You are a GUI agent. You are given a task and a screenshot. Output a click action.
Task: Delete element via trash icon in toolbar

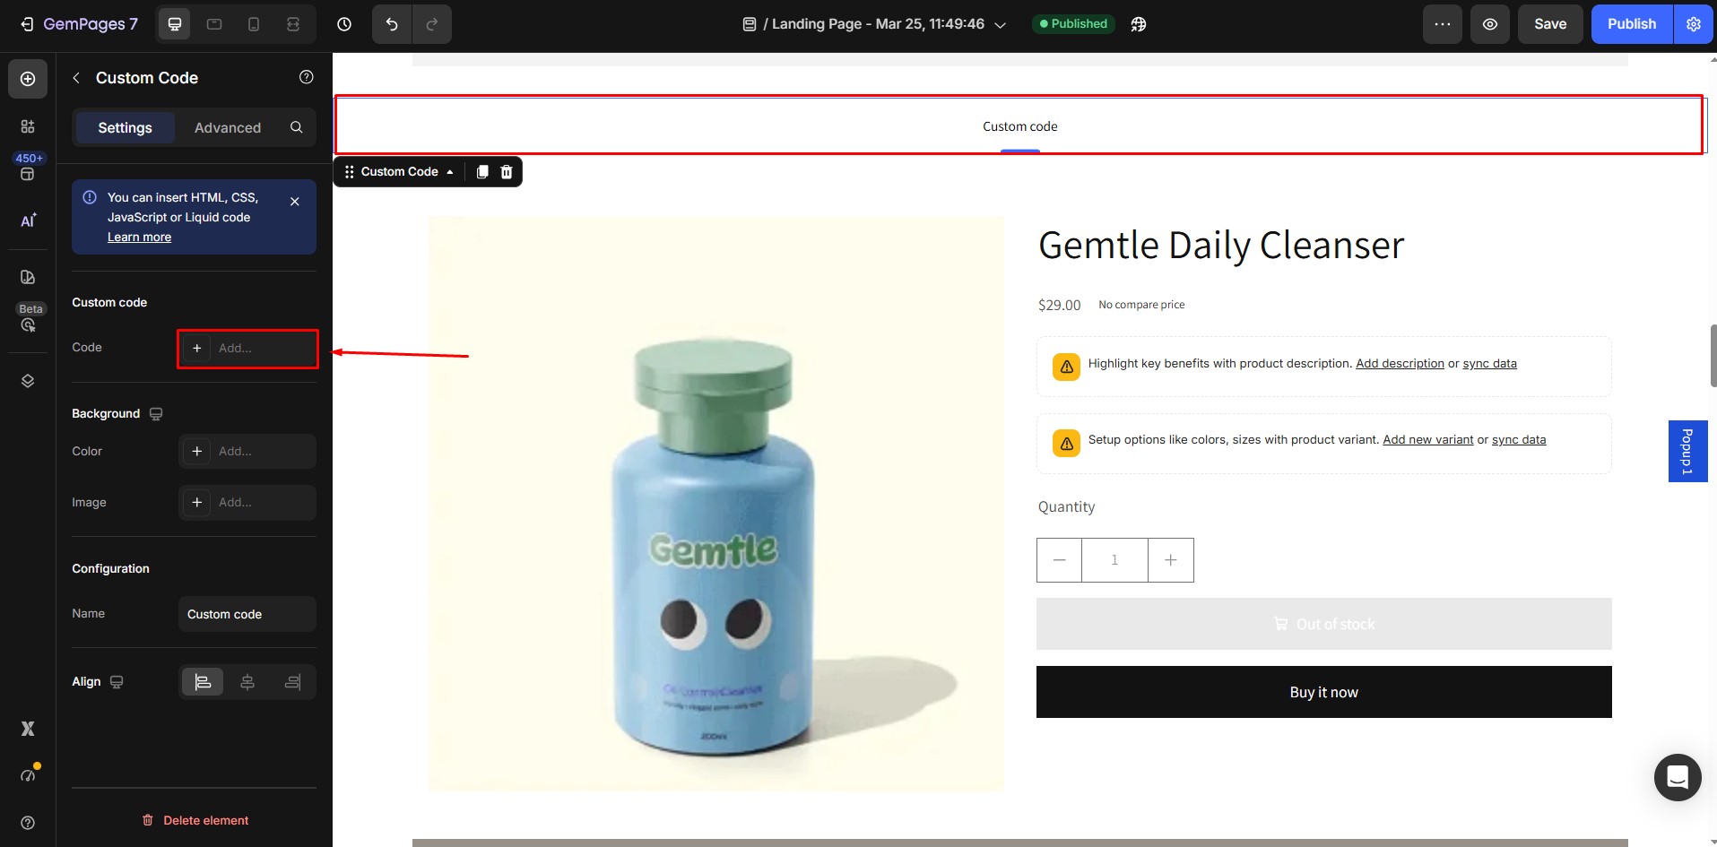(507, 171)
